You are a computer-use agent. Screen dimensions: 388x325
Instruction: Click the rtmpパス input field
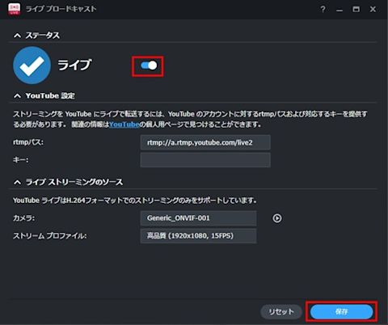coord(205,142)
